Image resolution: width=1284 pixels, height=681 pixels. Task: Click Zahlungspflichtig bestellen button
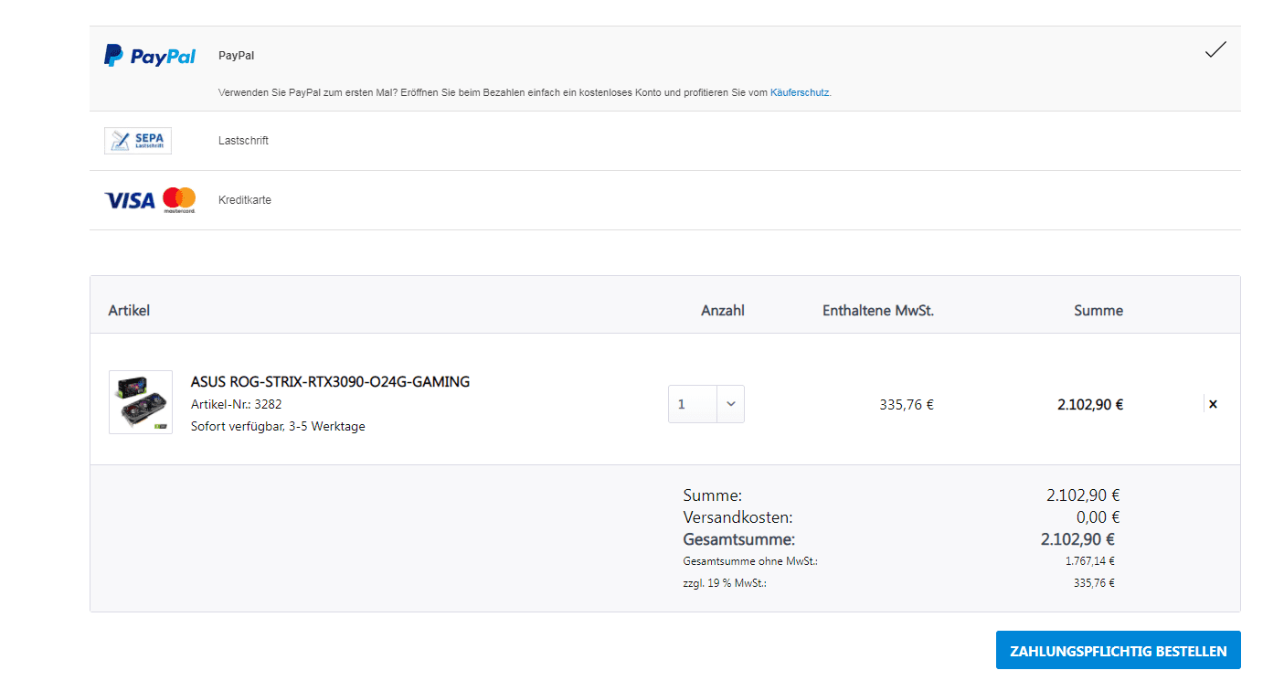pyautogui.click(x=1119, y=651)
